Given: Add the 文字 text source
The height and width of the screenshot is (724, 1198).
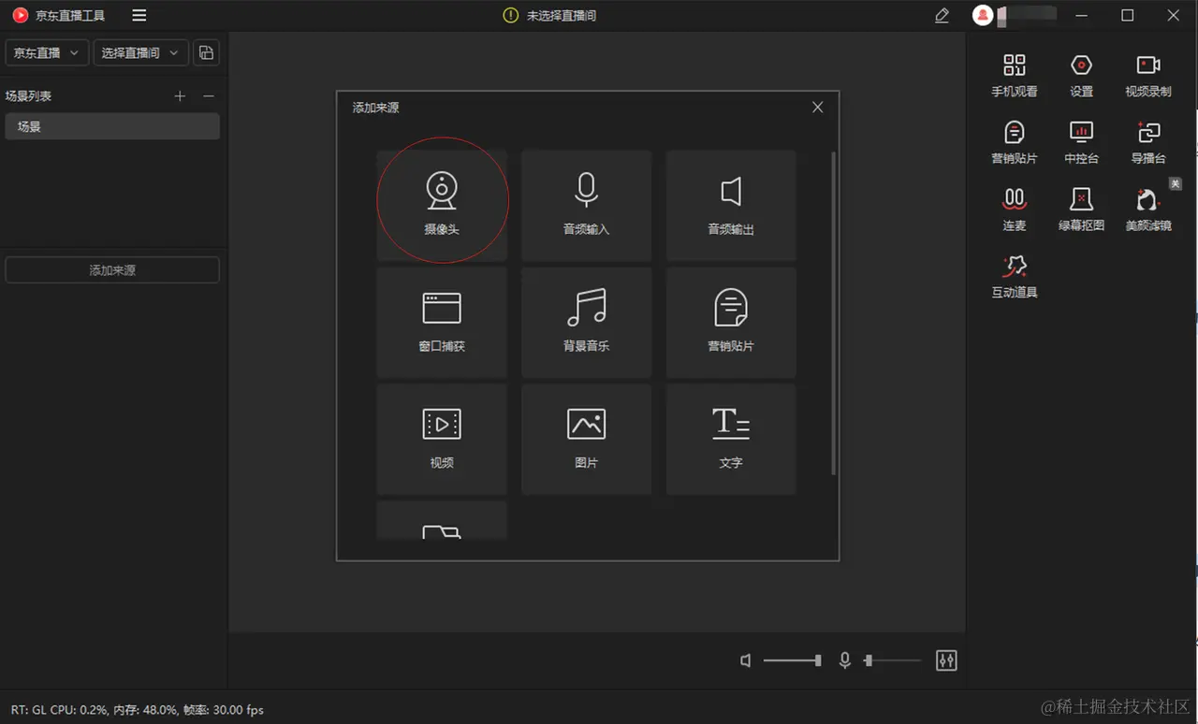Looking at the screenshot, I should (x=731, y=439).
